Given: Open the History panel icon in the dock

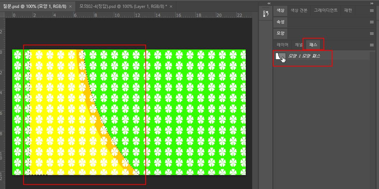Looking at the screenshot, I should (266, 14).
